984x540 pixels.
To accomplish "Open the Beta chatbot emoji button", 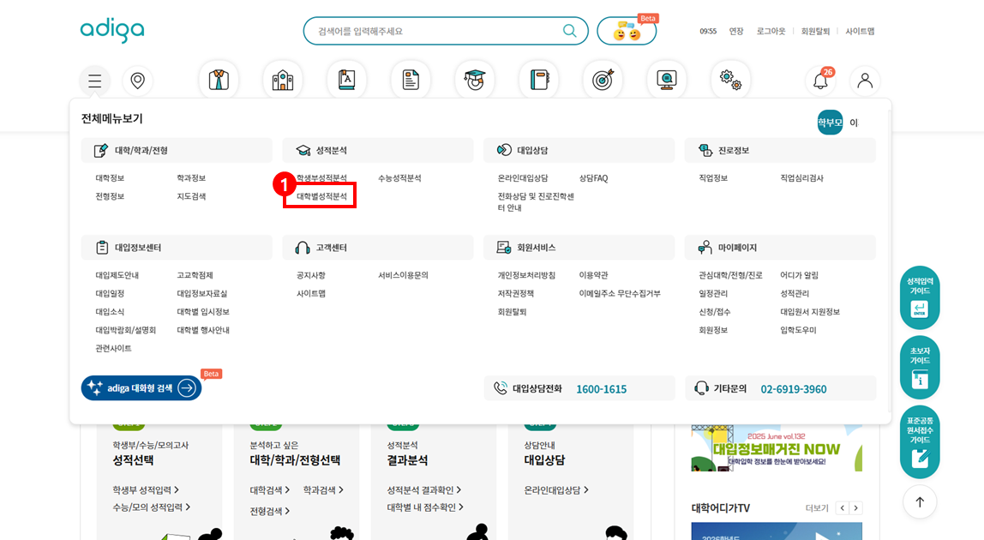I will (x=627, y=32).
